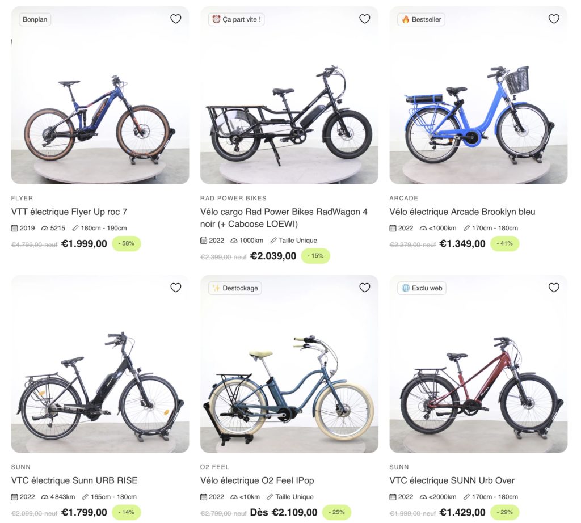This screenshot has height=523, width=581.
Task: Click the Bestseller flame badge
Action: (421, 19)
